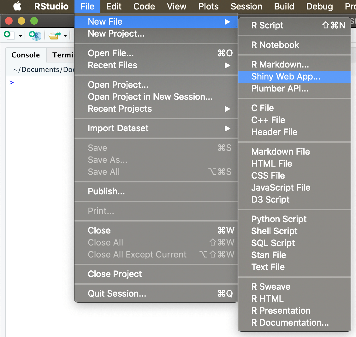Open the New File toolbar dropdown arrow
The height and width of the screenshot is (337, 356).
[20, 36]
